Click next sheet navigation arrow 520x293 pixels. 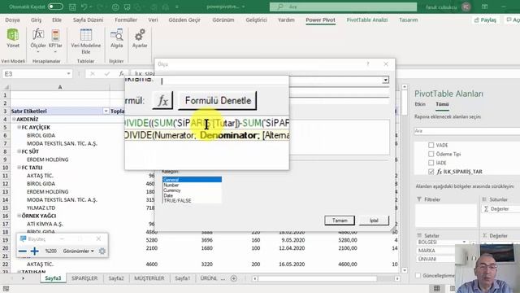point(24,278)
